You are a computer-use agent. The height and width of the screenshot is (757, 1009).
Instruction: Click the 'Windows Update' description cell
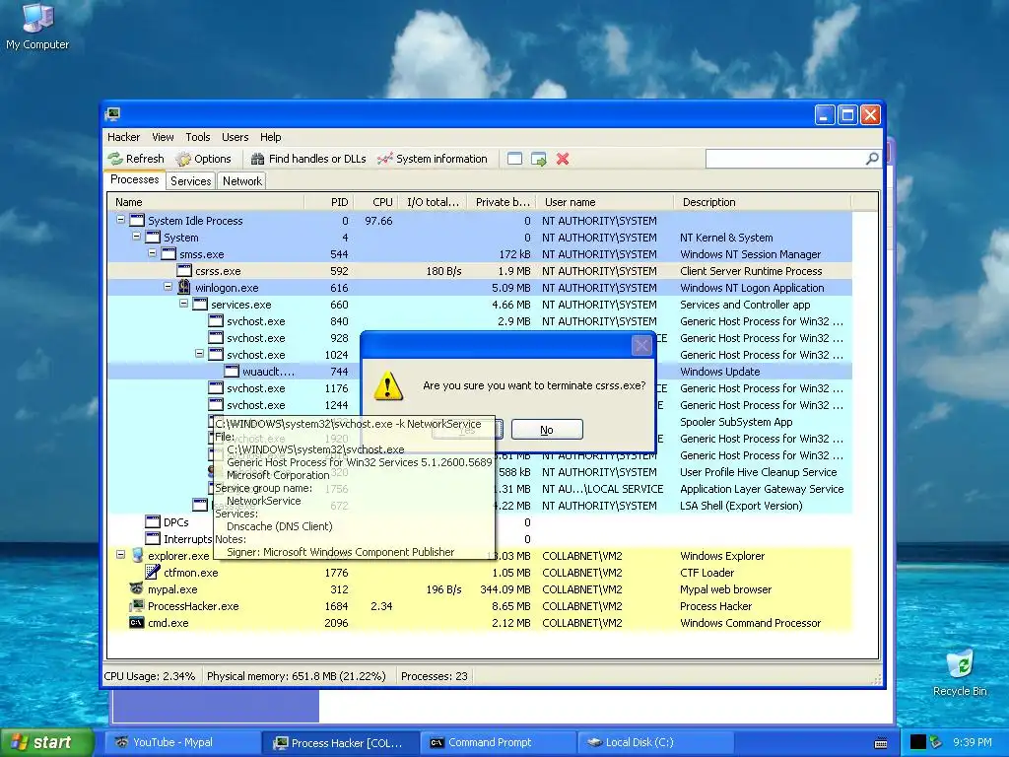point(719,371)
